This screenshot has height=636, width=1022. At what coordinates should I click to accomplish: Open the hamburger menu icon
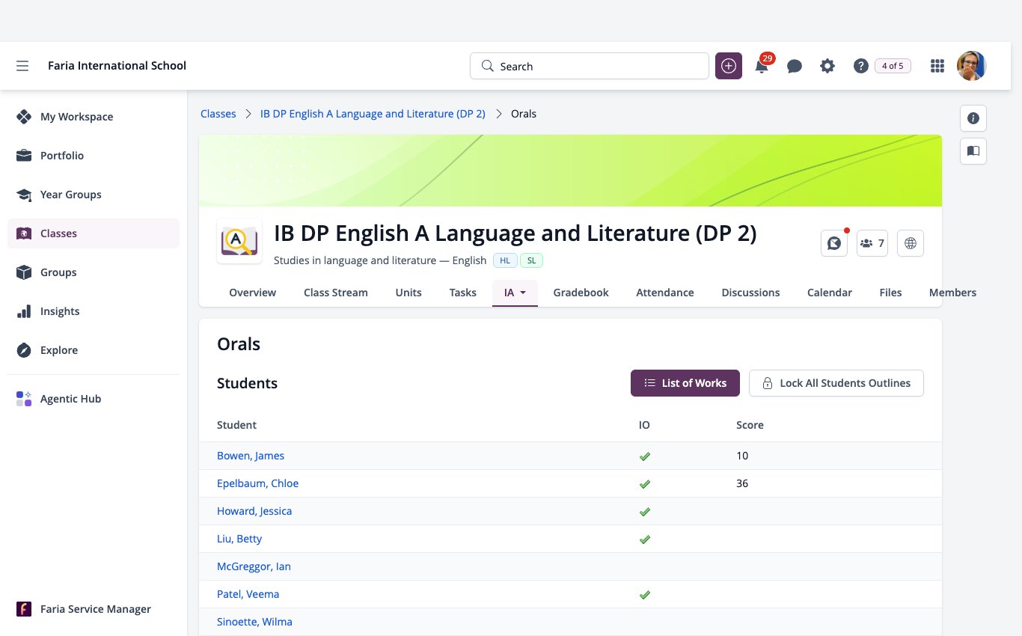[x=22, y=66]
